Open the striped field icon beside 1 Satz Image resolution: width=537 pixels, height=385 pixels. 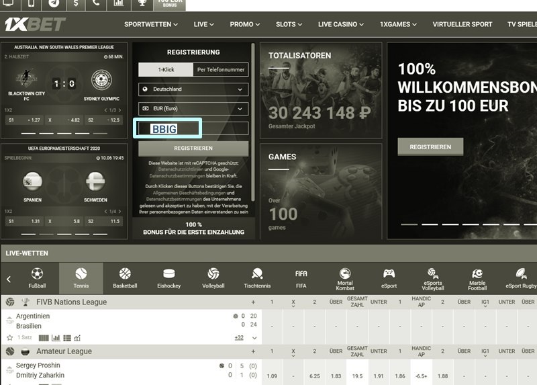pyautogui.click(x=44, y=338)
